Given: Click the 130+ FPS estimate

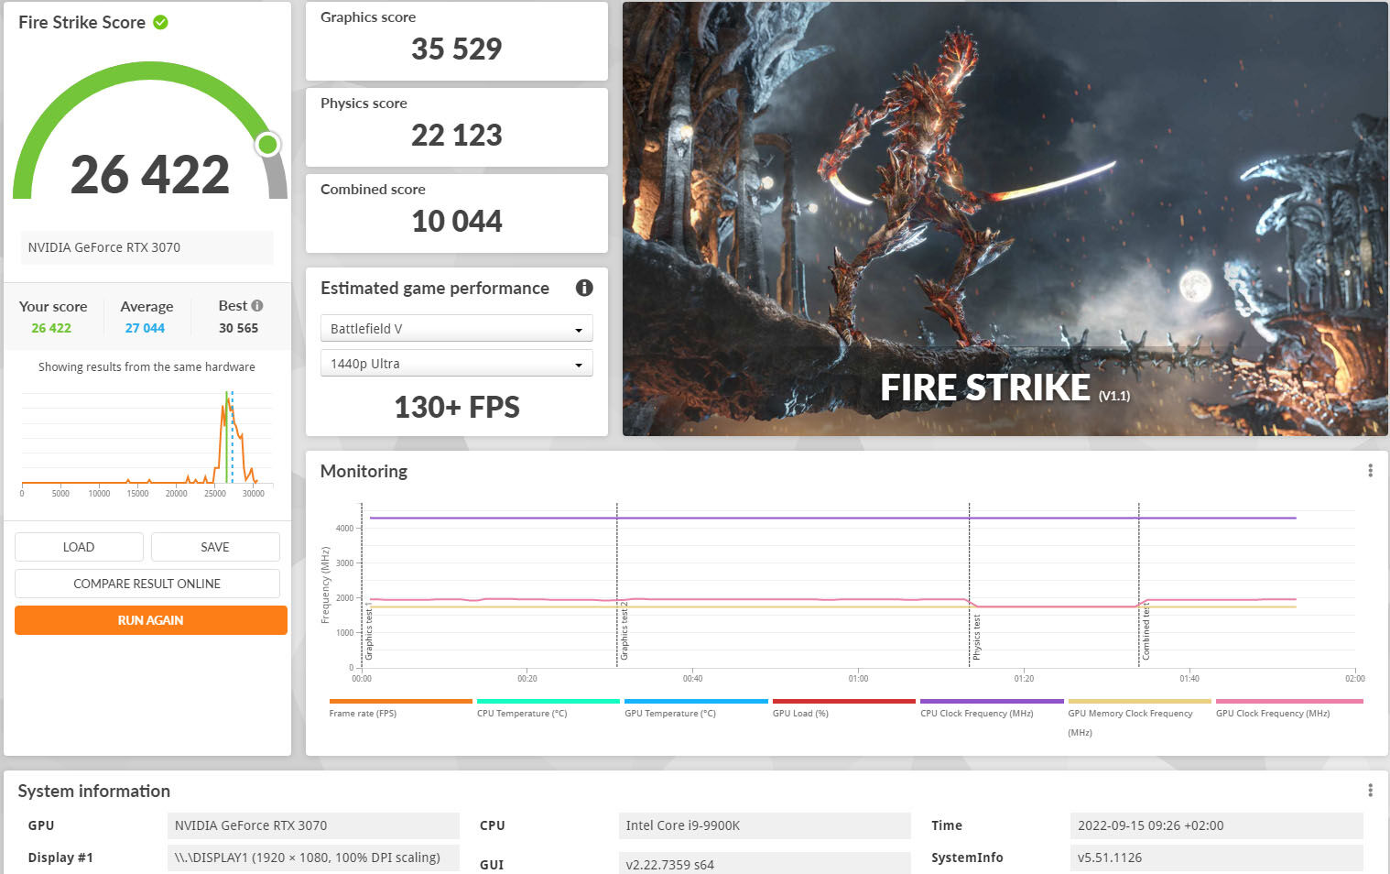Looking at the screenshot, I should (457, 407).
